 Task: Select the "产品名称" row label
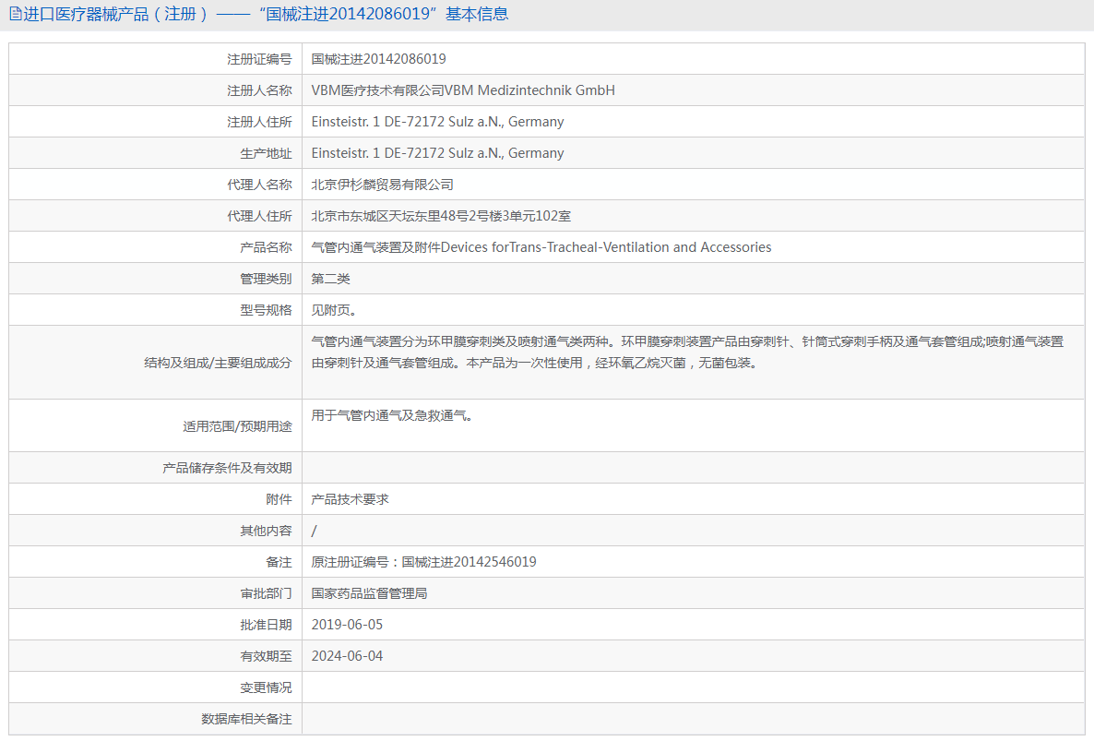pos(266,247)
